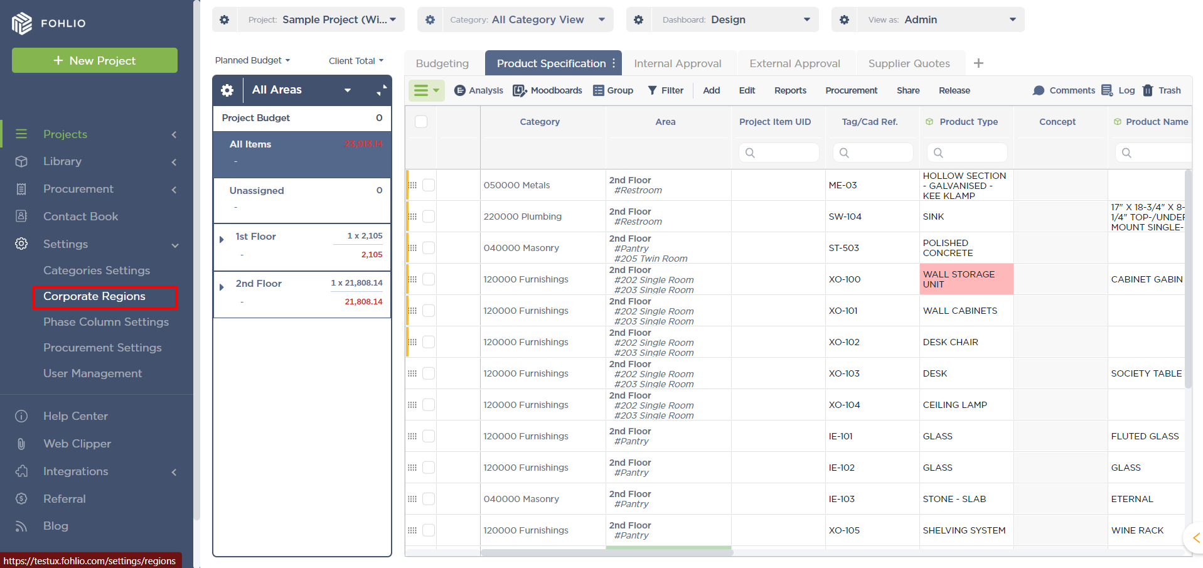Viewport: 1203px width, 568px height.
Task: Switch to the Supplier Quotes tab
Action: click(x=909, y=63)
